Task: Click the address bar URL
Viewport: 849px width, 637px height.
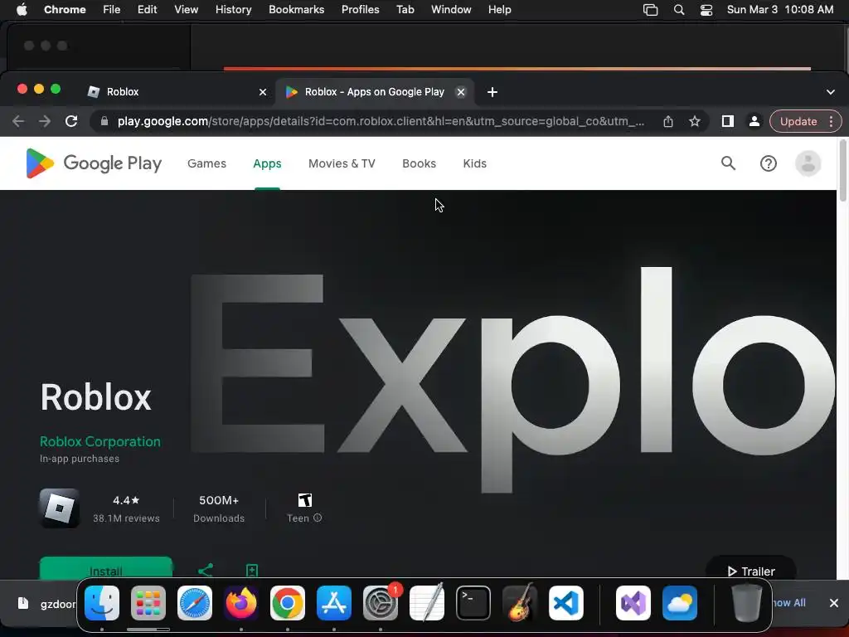Action: pyautogui.click(x=381, y=121)
